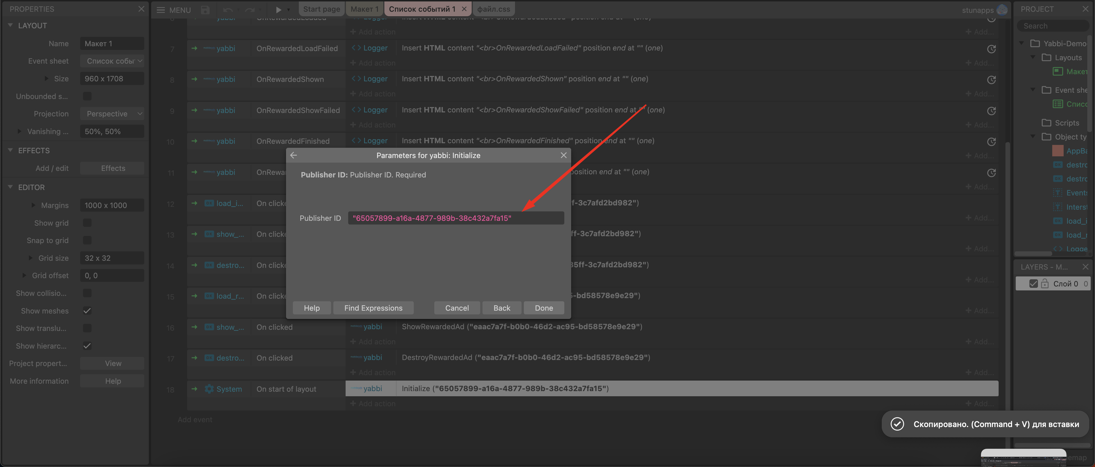
Task: Click the save project icon
Action: pyautogui.click(x=205, y=9)
